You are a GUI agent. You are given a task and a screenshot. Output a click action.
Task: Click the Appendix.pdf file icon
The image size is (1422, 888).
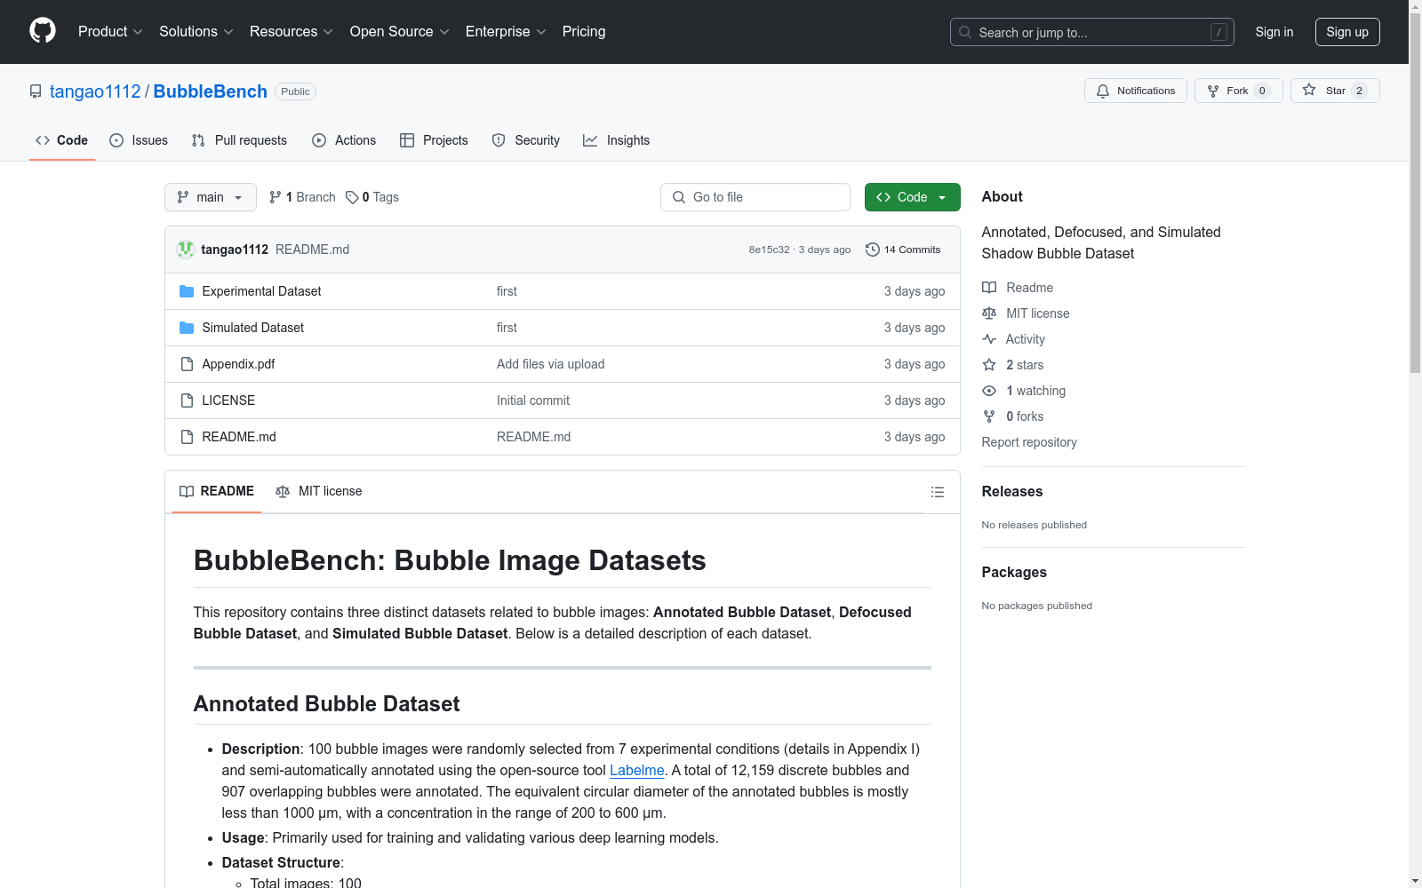[187, 364]
